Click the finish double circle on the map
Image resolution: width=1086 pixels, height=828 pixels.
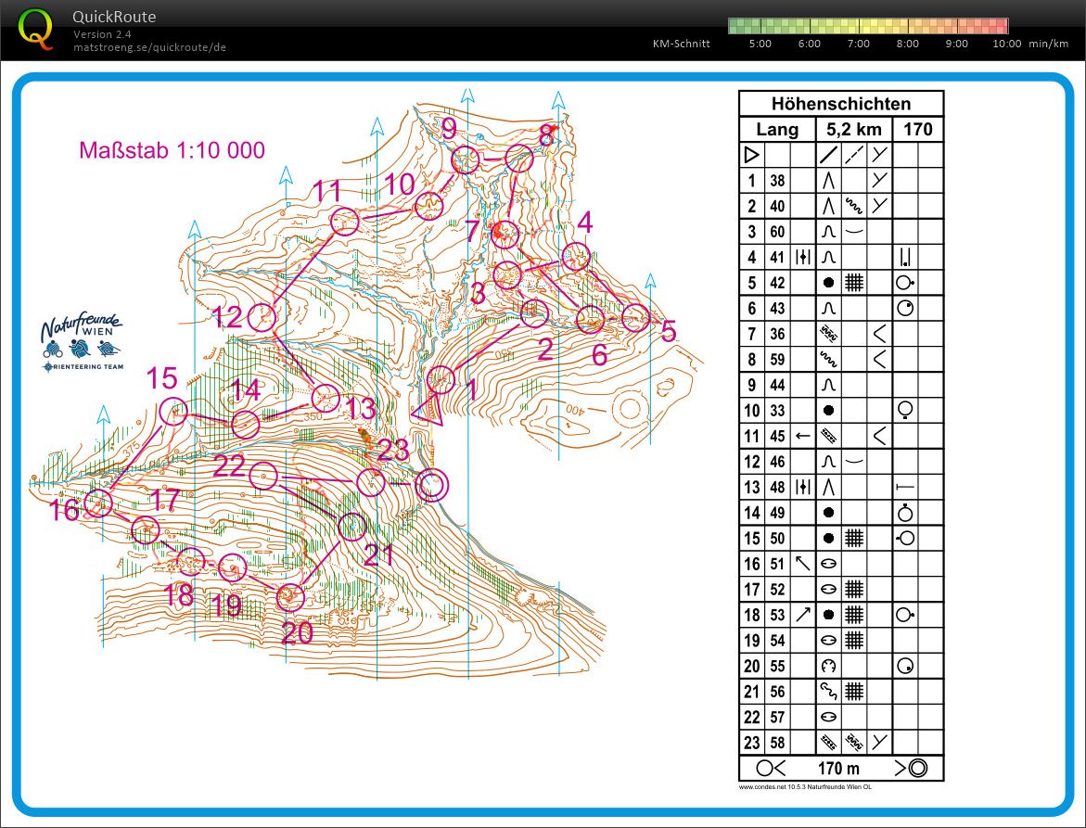[431, 485]
